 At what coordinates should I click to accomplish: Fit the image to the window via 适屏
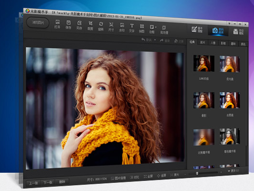[x=162, y=176]
